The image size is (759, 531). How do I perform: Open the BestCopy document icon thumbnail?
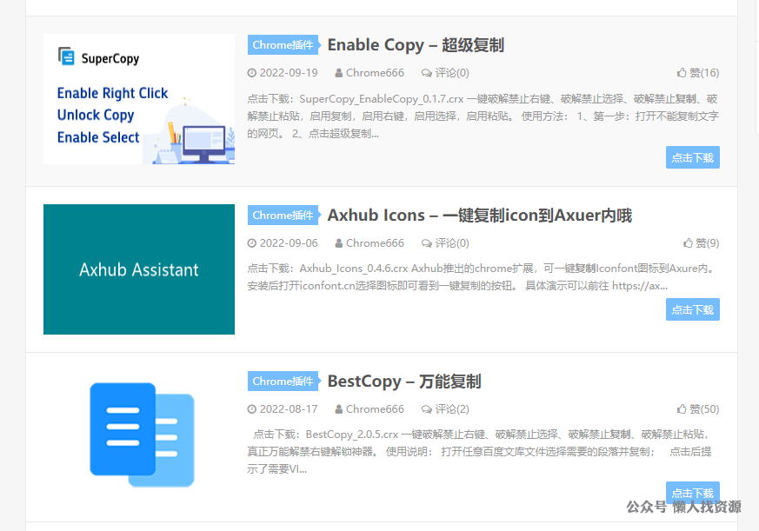point(142,435)
